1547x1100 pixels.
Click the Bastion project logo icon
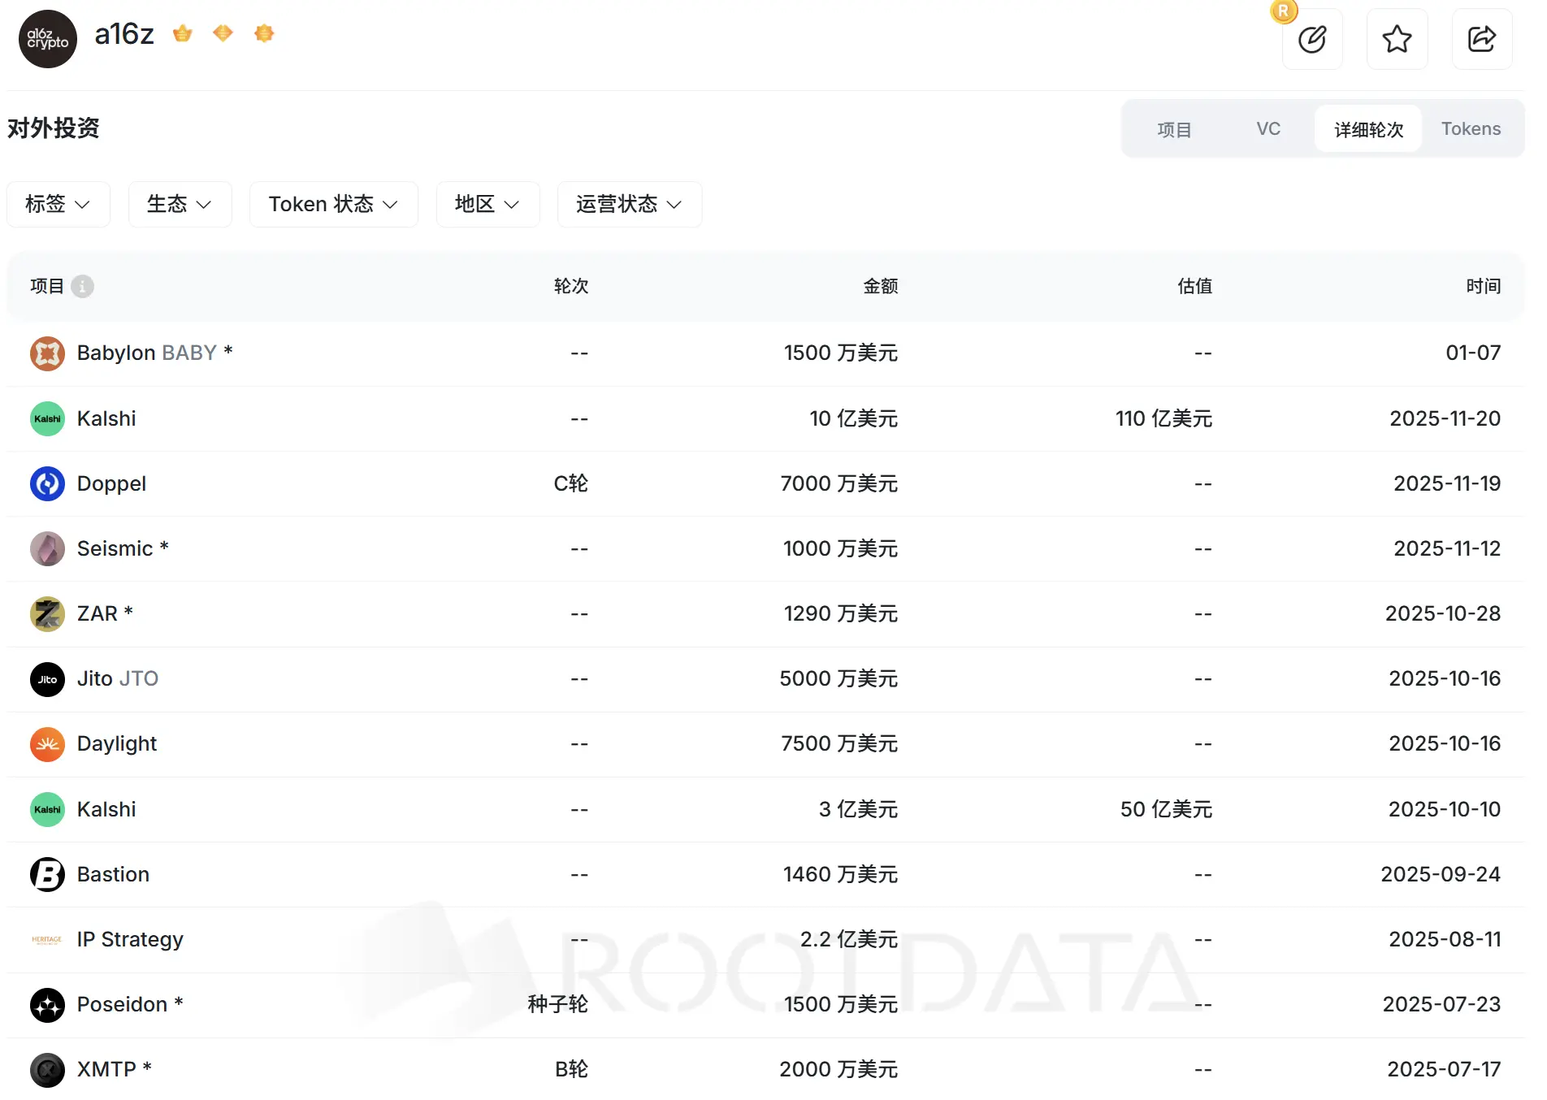pos(47,875)
